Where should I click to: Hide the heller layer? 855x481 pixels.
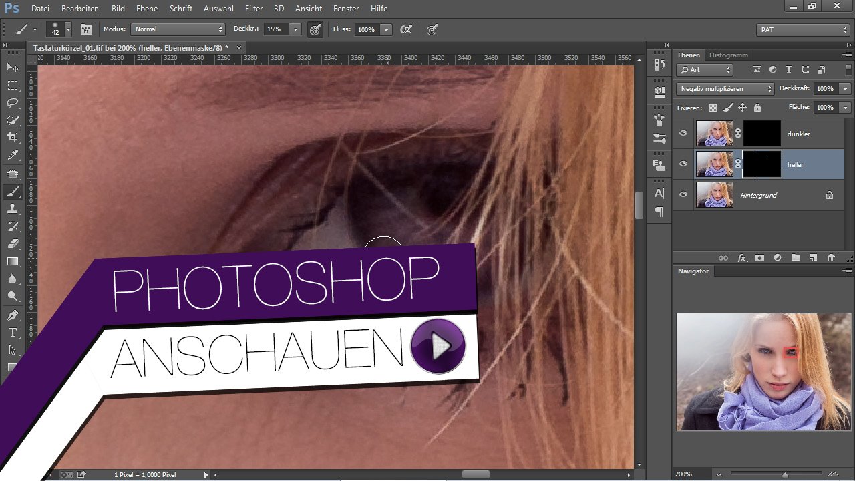pos(683,164)
